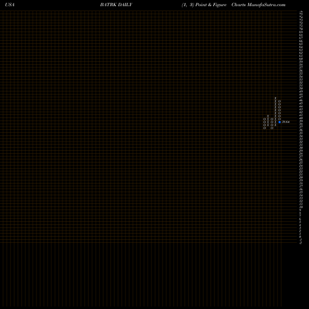Click the 39.64 price label
The height and width of the screenshot is (309, 309).
[286, 122]
